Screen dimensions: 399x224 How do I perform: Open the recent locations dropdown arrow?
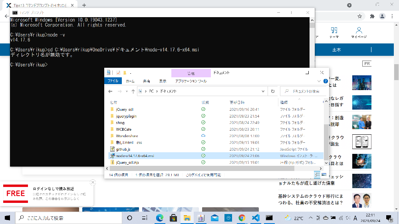click(126, 91)
